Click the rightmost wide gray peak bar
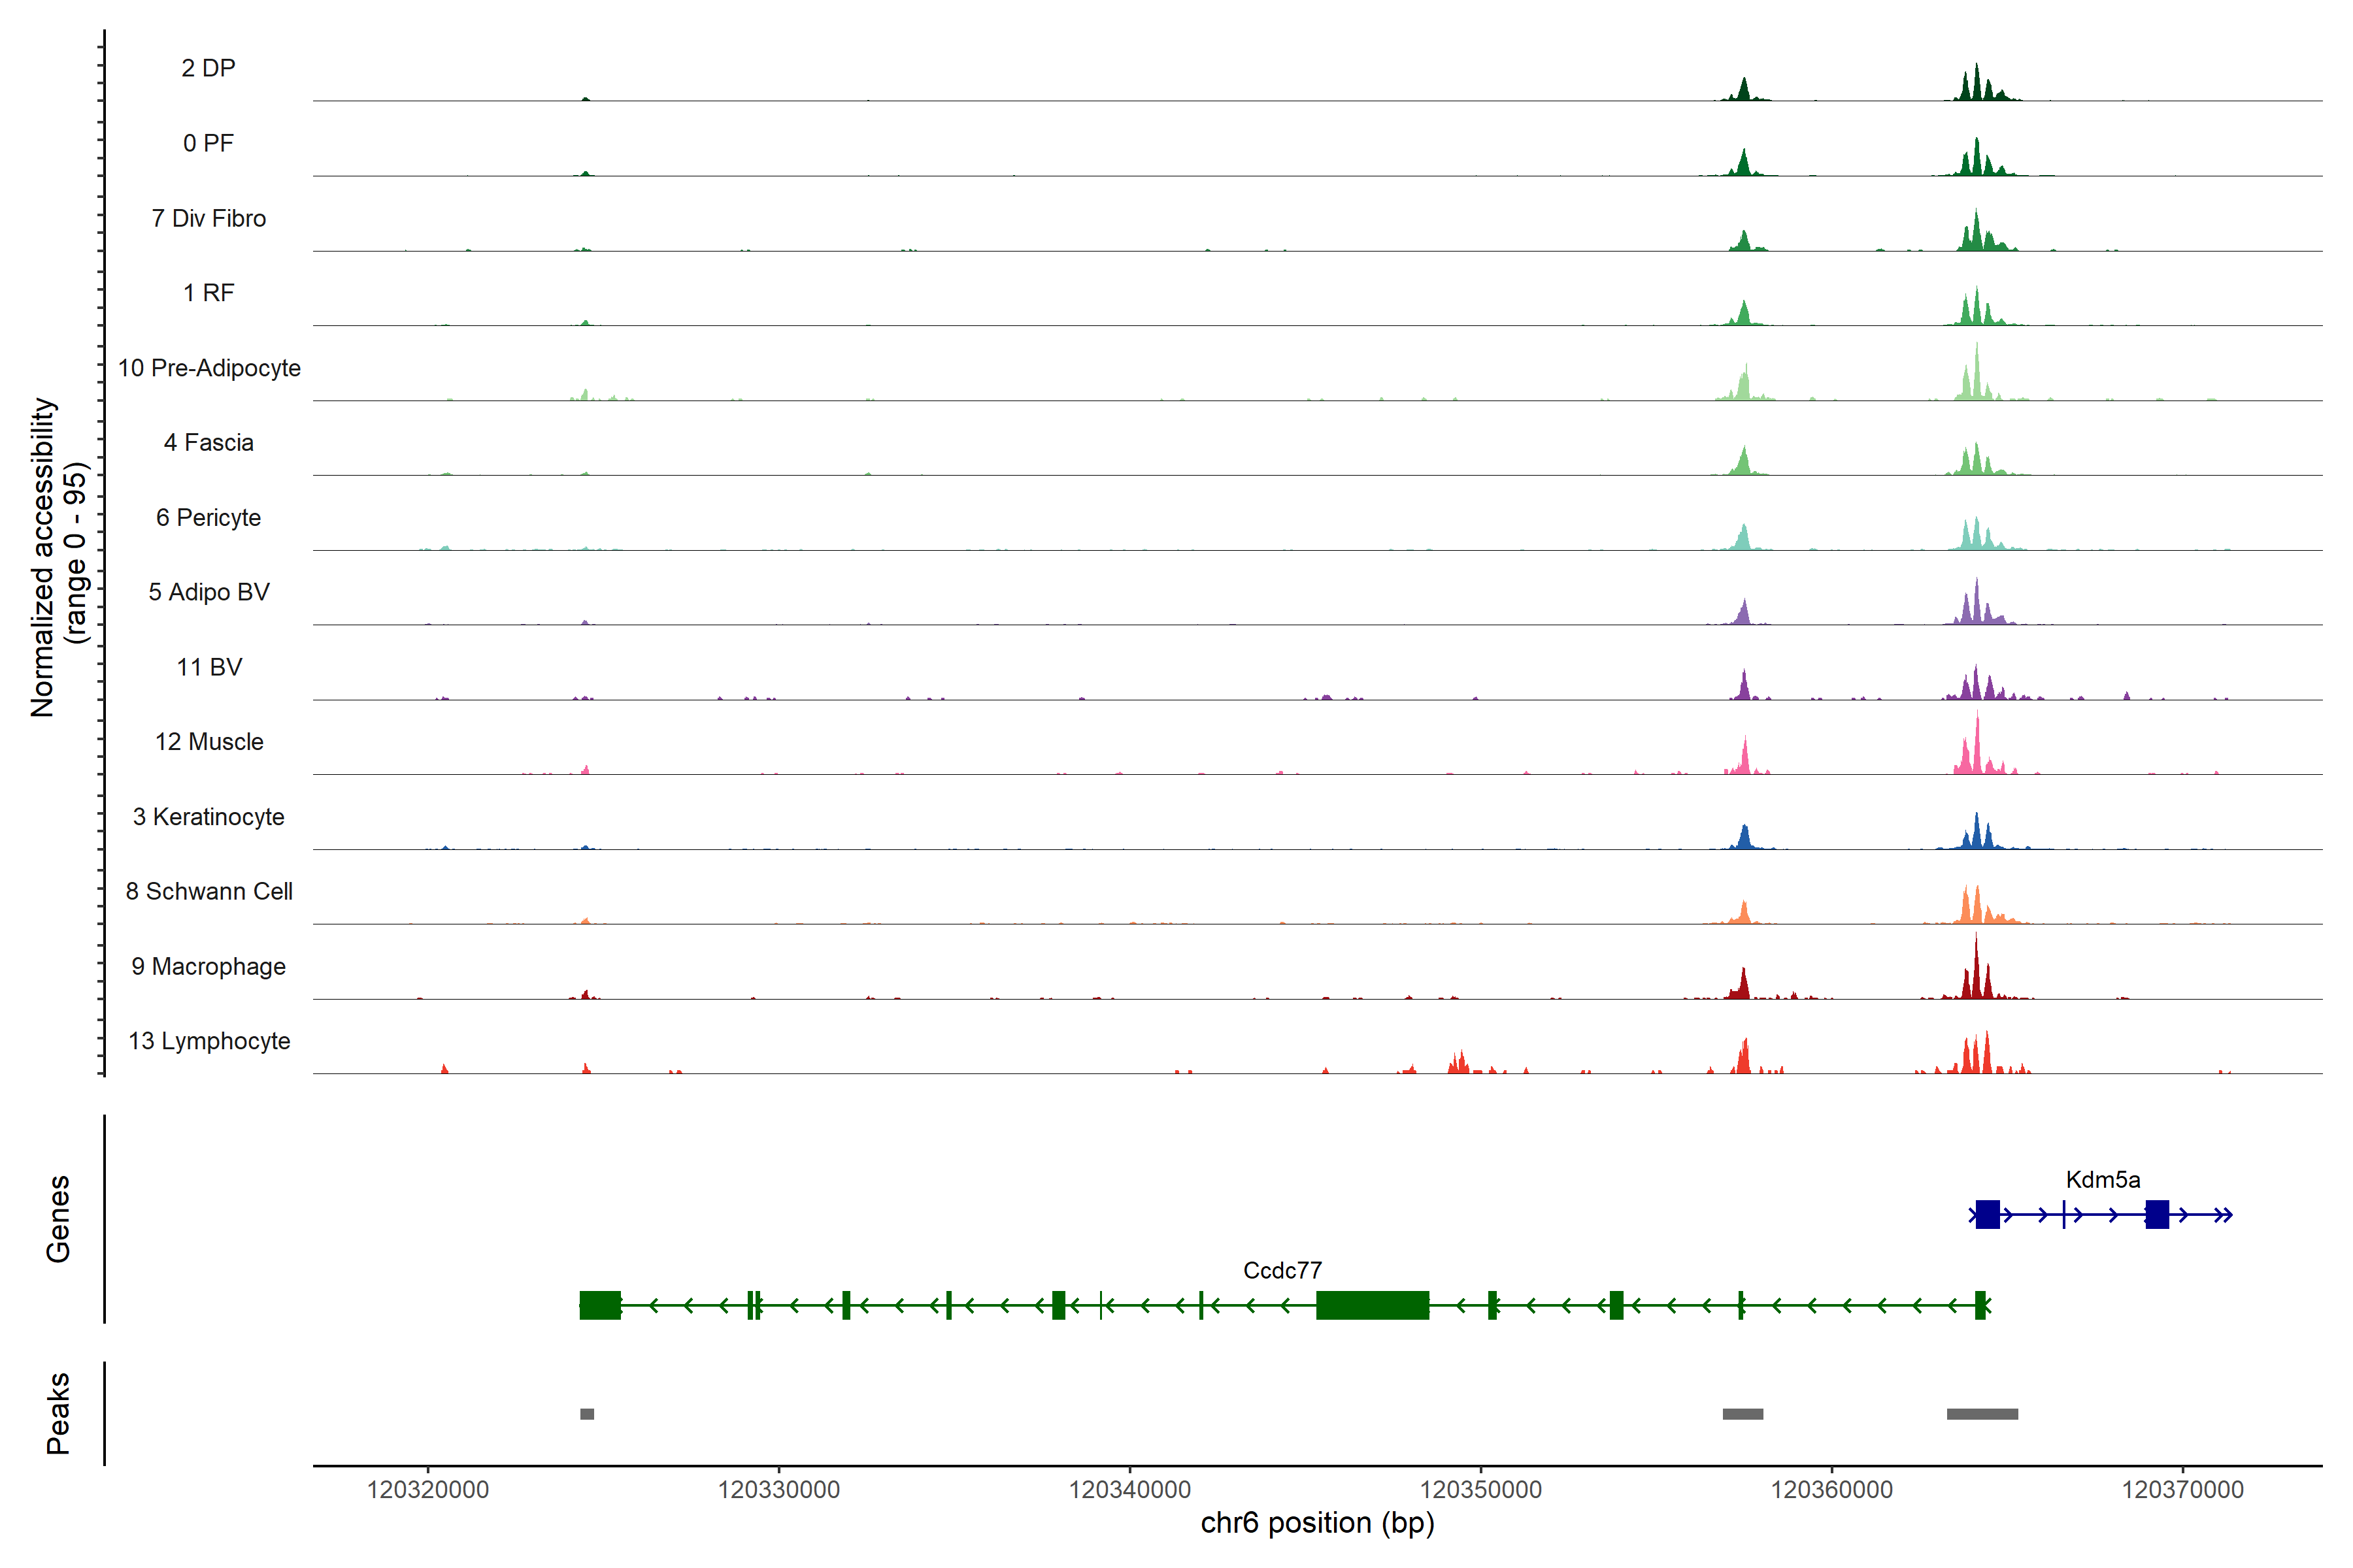This screenshot has height=1568, width=2353. (x=1982, y=1414)
